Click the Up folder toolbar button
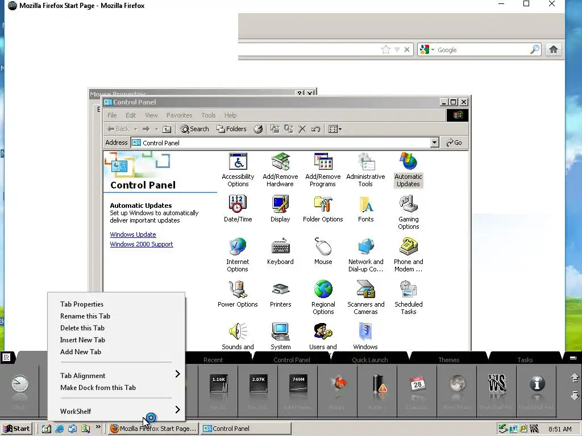The height and width of the screenshot is (436, 582). click(x=167, y=129)
